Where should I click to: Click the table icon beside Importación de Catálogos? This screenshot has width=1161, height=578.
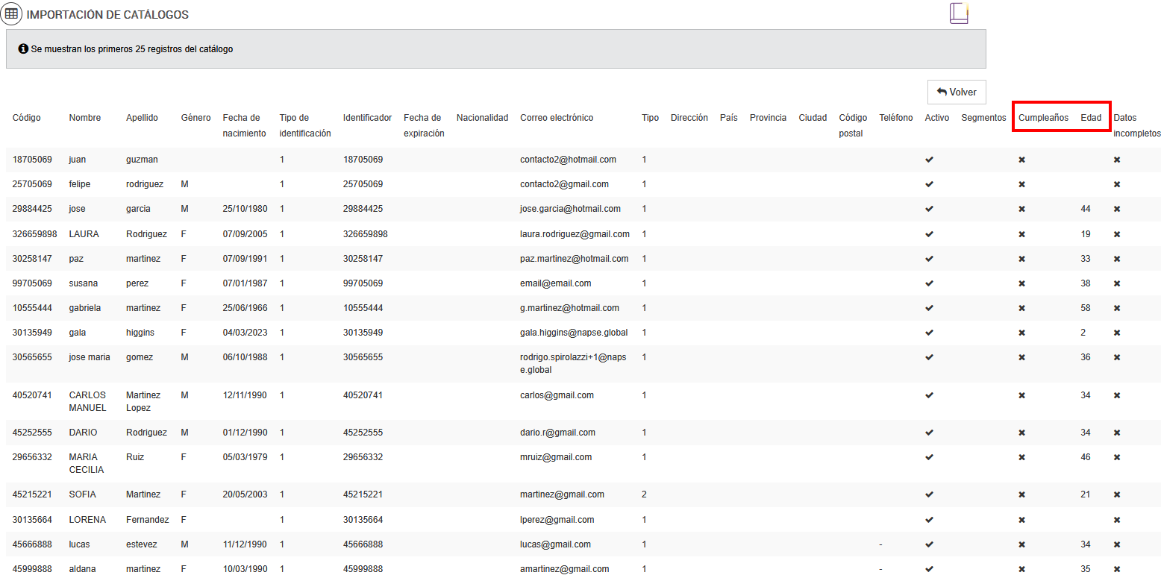coord(12,14)
